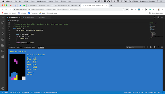Kill the terminal with trash icon

point(155,47)
